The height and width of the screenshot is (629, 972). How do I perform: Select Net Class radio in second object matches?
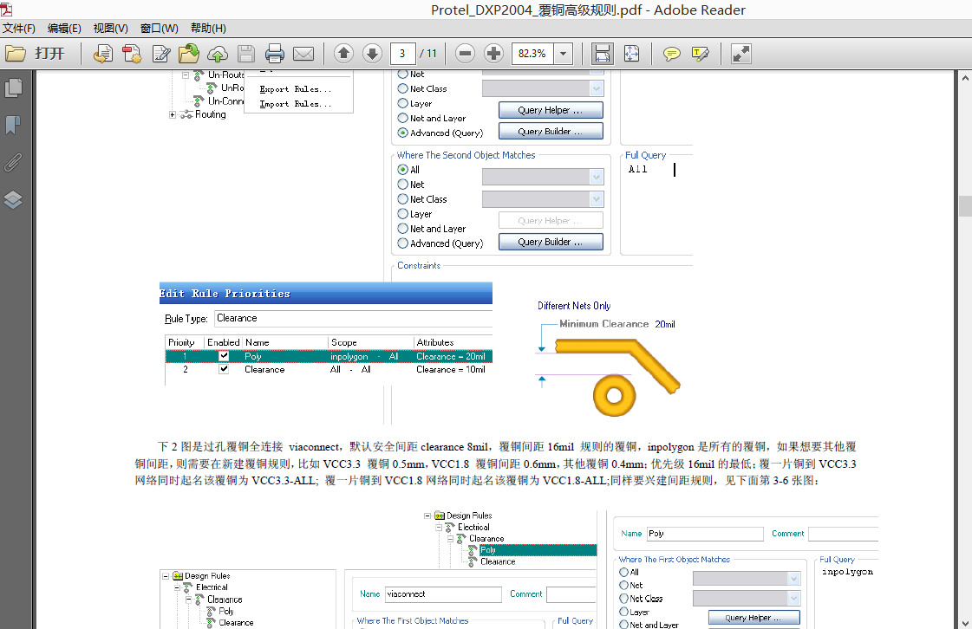coord(403,199)
